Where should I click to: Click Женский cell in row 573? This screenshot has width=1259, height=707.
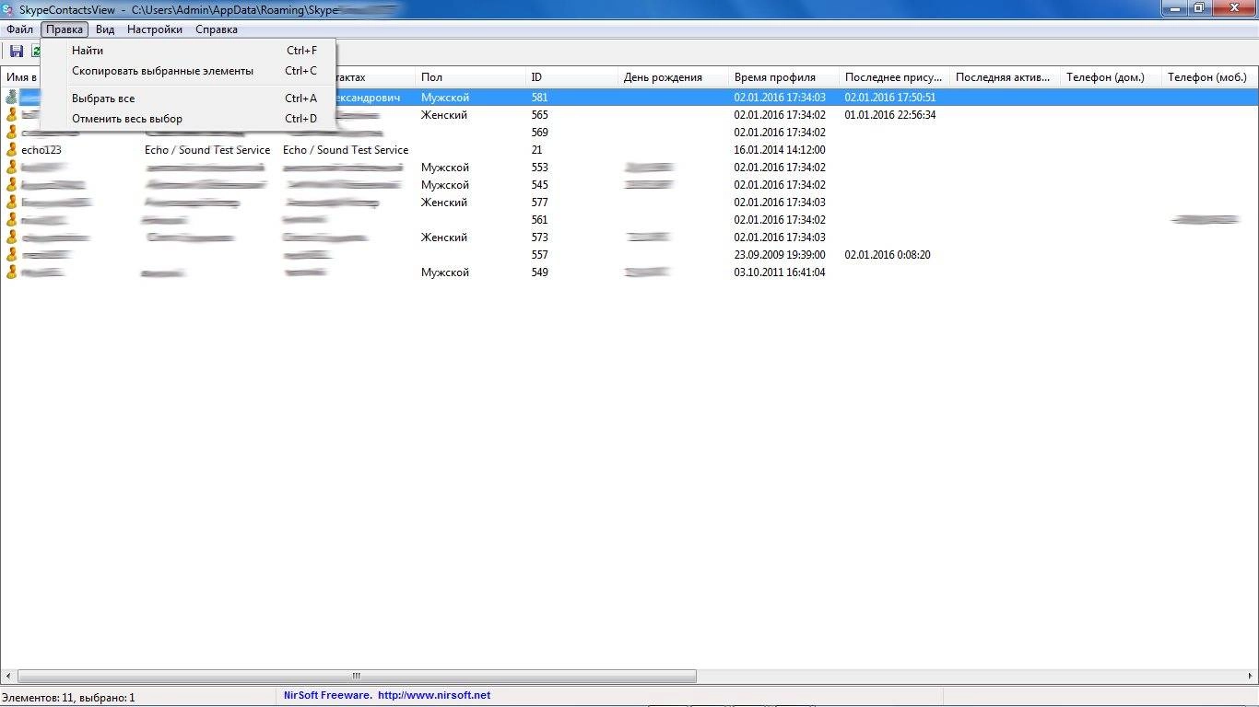444,237
